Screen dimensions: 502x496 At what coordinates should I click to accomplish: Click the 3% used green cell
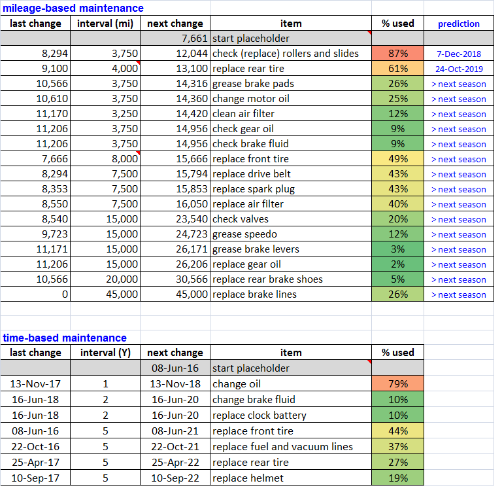397,249
